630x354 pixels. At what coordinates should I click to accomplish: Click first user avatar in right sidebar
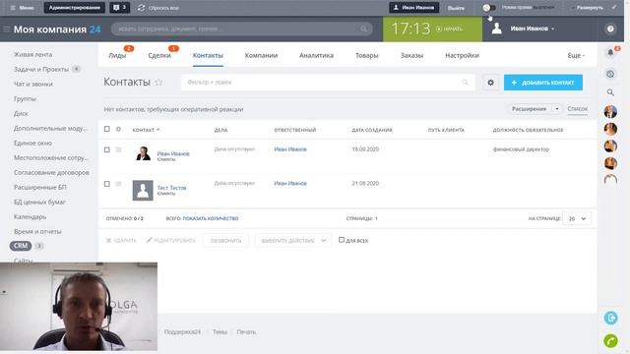(x=610, y=111)
